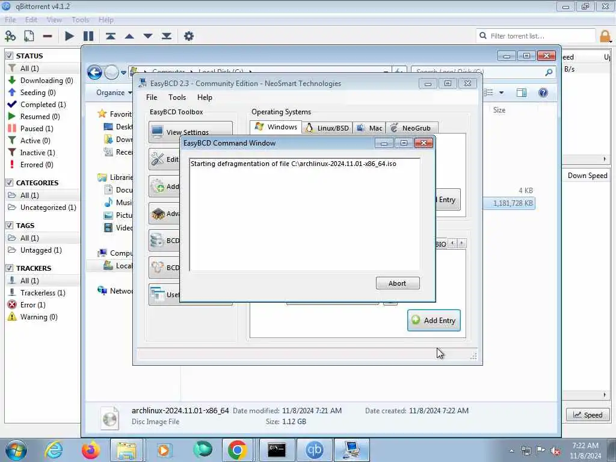Open Firefox from taskbar
616x462 pixels.
[90, 450]
